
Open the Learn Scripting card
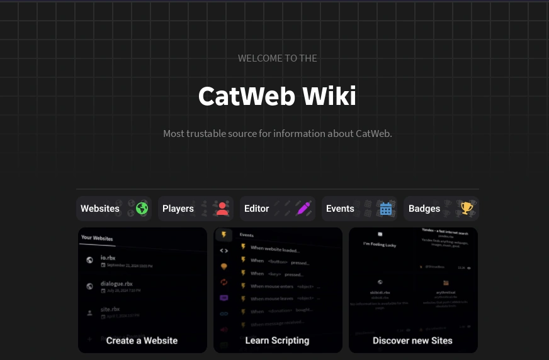(x=278, y=290)
